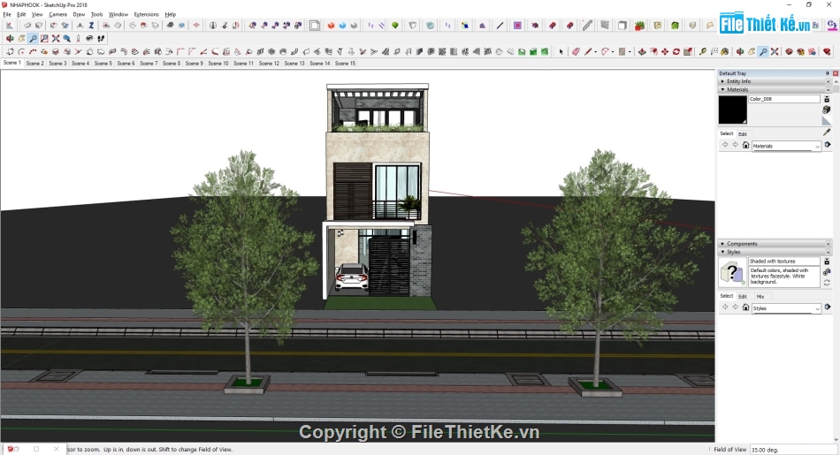The image size is (840, 455).
Task: Click Update Style refresh icon
Action: (x=827, y=283)
